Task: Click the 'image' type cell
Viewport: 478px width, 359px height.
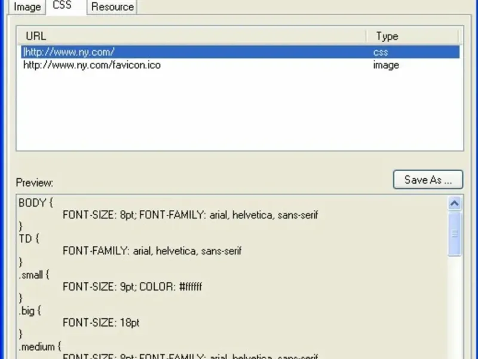Action: tap(386, 65)
